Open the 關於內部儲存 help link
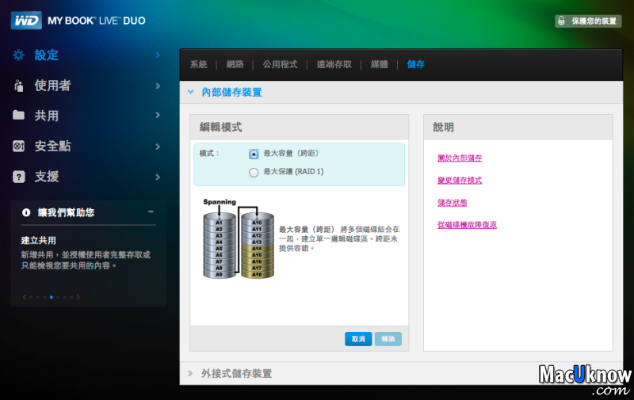 point(460,158)
